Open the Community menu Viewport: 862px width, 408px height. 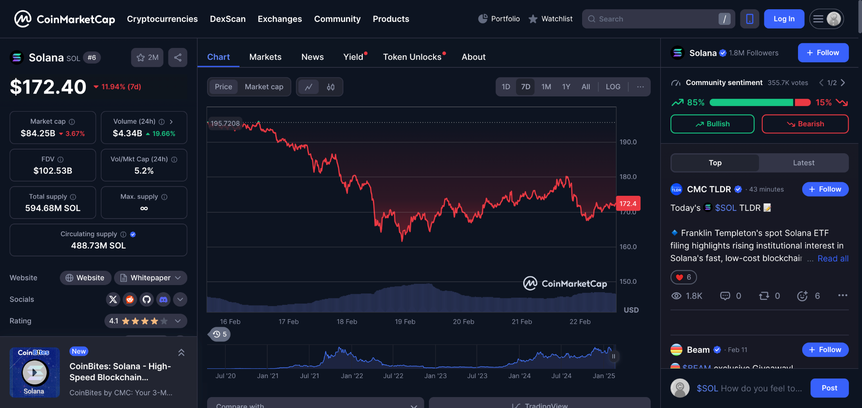337,19
